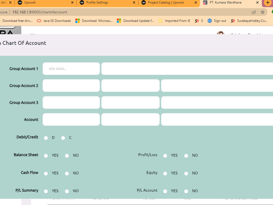
Task: Set P/L Summary to YES
Action: pyautogui.click(x=46, y=191)
